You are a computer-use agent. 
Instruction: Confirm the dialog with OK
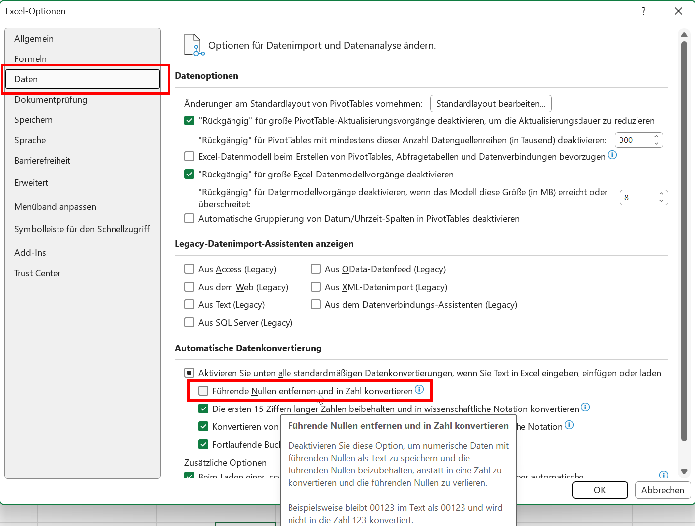(x=600, y=490)
